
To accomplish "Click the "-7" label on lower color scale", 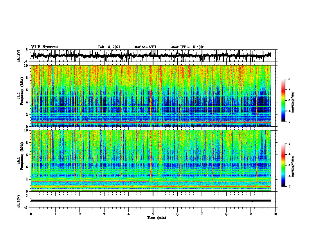I will pyautogui.click(x=288, y=187).
